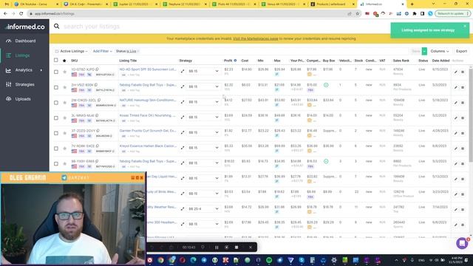Open strategy chart icon for Kosas row
The width and height of the screenshot is (473, 266).
pyautogui.click(x=183, y=117)
